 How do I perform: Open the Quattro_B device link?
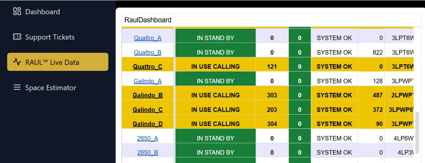tap(148, 52)
